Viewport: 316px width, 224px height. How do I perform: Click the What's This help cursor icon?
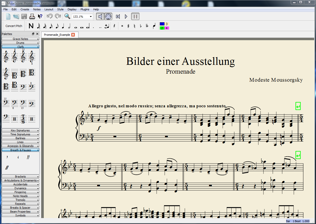coord(40,17)
